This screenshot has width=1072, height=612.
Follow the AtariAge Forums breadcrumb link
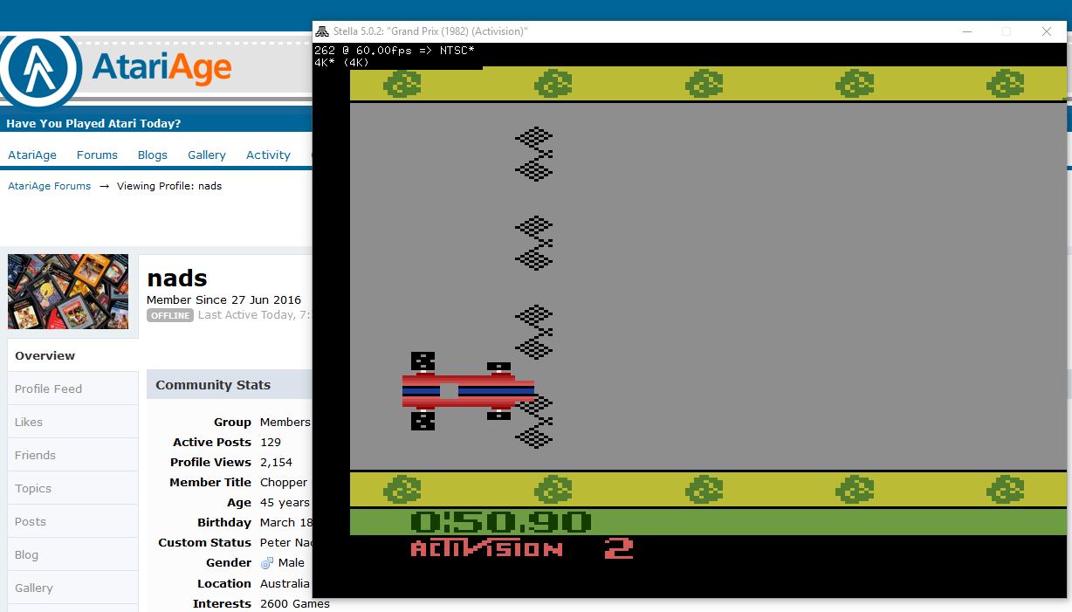click(x=50, y=186)
